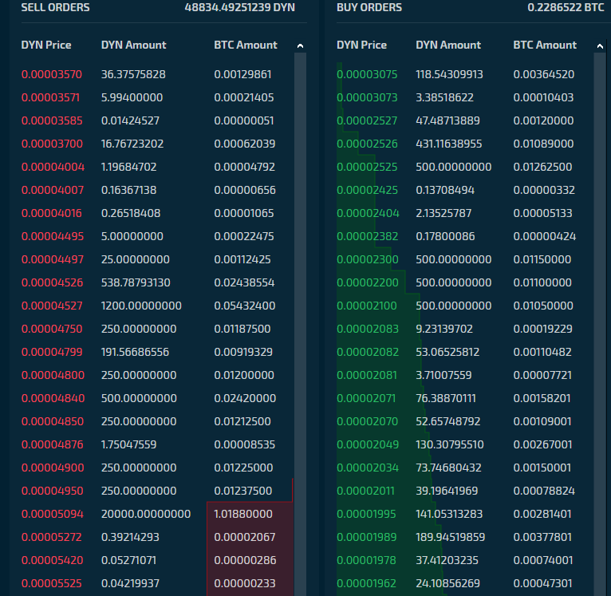Click the sell orders vertical scrollbar track
The width and height of the screenshot is (611, 596).
coord(300,324)
